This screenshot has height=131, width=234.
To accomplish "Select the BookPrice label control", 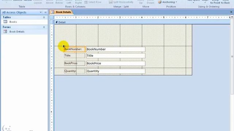I will (x=75, y=63).
